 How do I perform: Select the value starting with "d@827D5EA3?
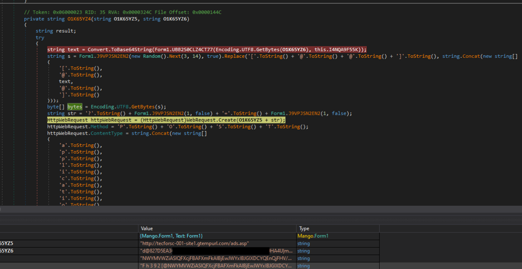pos(157,251)
